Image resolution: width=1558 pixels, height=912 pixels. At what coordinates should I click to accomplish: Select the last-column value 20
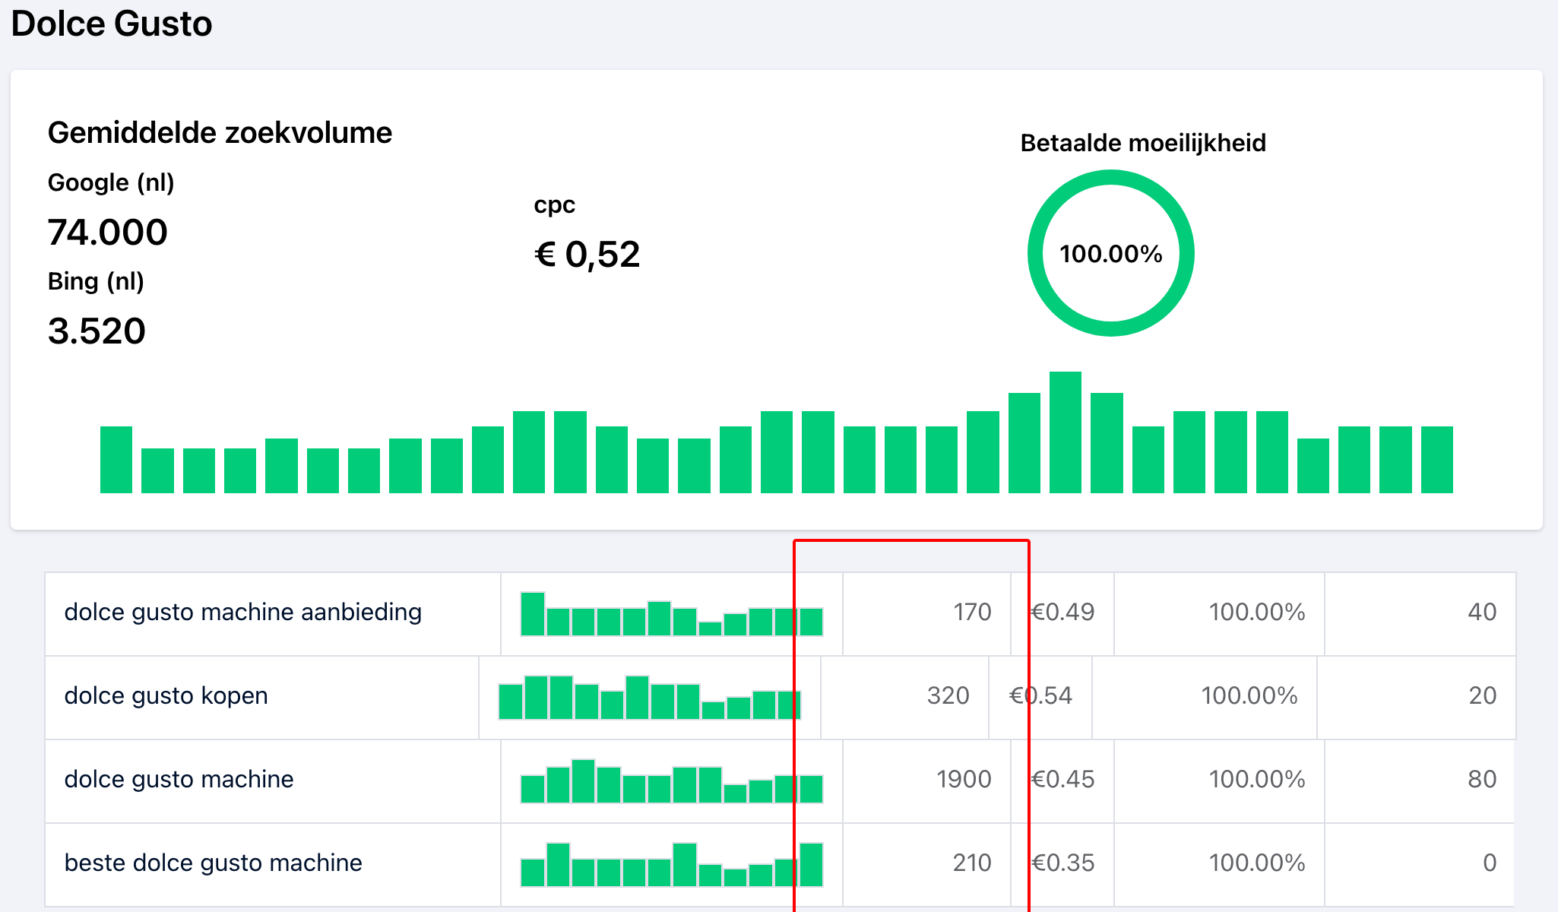[x=1482, y=696]
